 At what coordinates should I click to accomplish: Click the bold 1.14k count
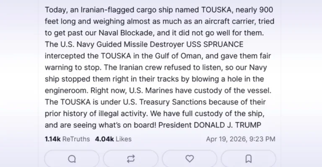point(52,139)
